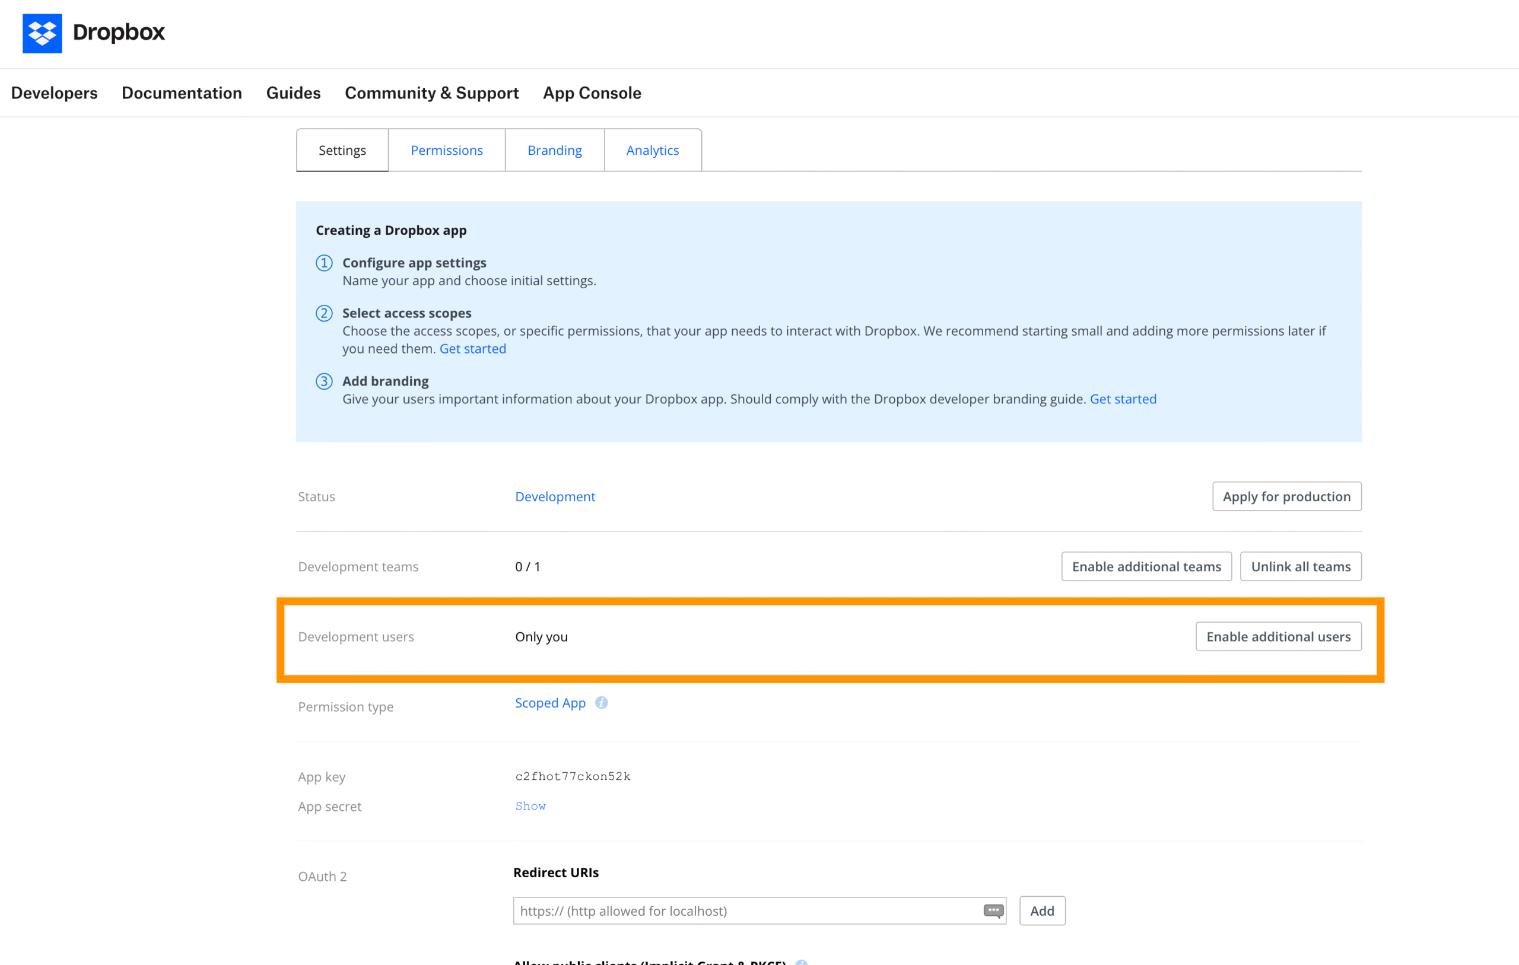Click the 'OAuth 2' label

322,876
